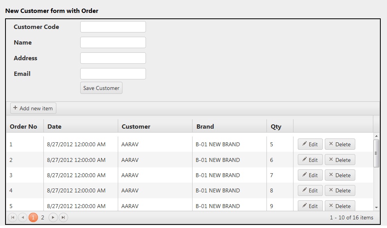Click into the Email text box
Image resolution: width=387 pixels, height=228 pixels.
(x=113, y=74)
